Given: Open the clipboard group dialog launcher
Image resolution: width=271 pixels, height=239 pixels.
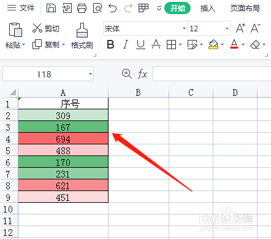Looking at the screenshot, I should click(x=95, y=55).
